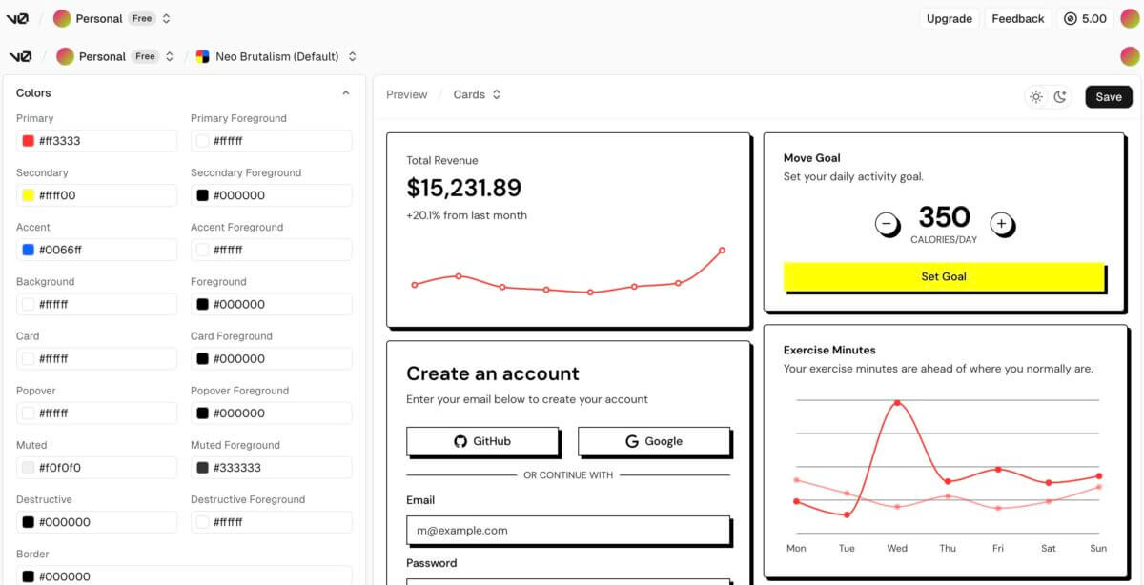Increase calories with the plus button

[1001, 224]
